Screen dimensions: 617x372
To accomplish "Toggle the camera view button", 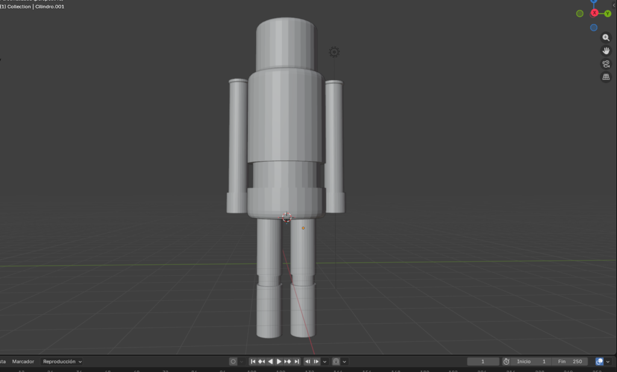I will click(x=606, y=64).
